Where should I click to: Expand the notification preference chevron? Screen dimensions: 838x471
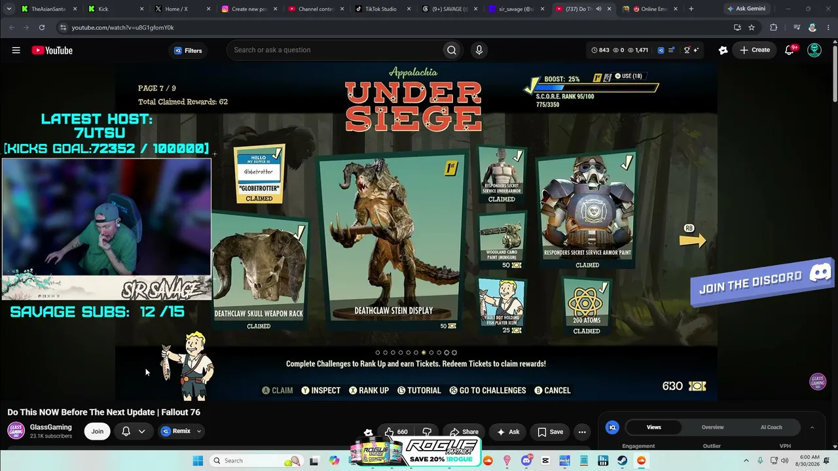[141, 431]
